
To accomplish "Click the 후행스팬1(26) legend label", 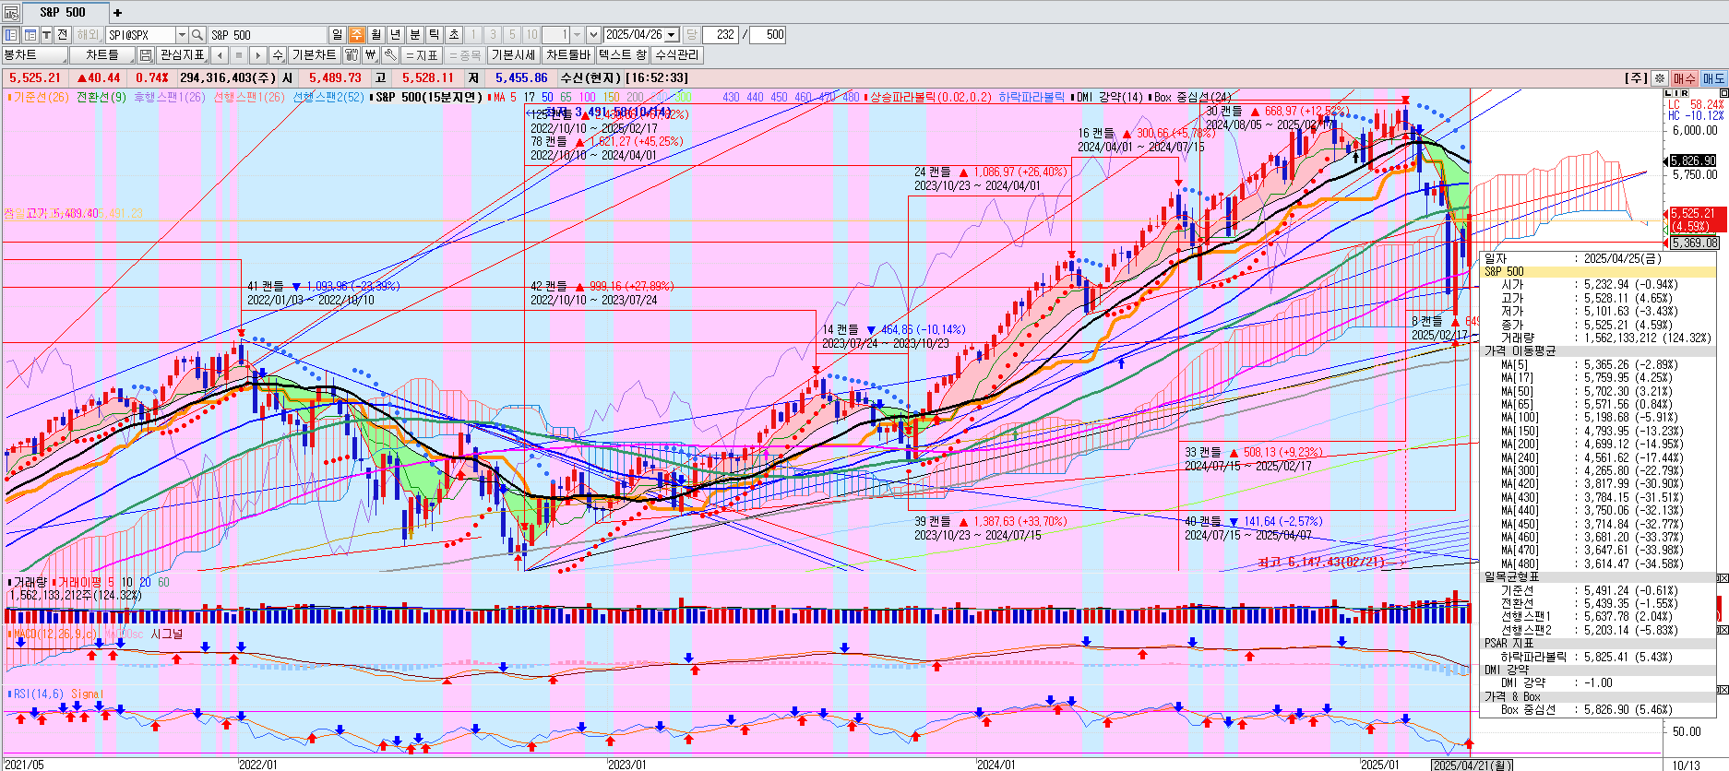I will click(x=170, y=97).
